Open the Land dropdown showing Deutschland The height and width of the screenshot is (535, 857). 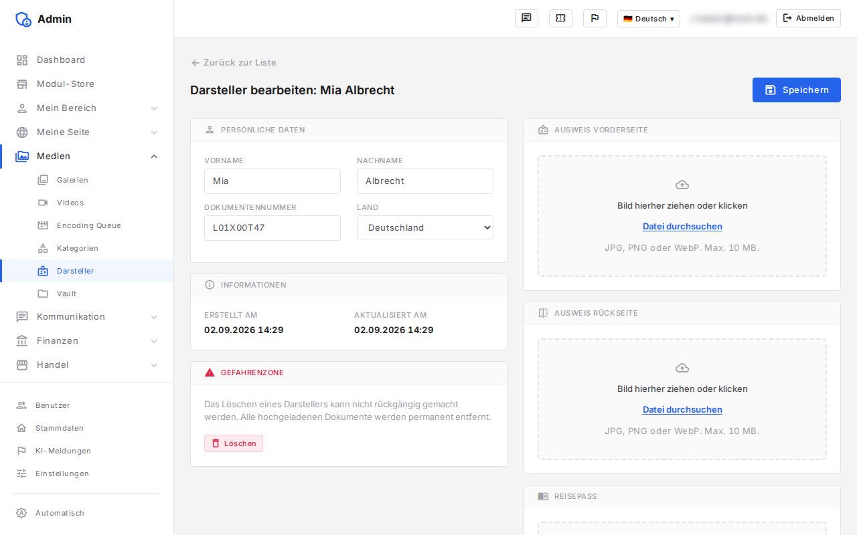(x=425, y=227)
